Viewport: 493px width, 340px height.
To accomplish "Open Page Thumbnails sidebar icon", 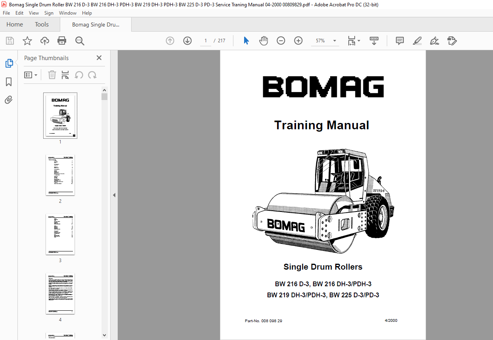I will [9, 63].
